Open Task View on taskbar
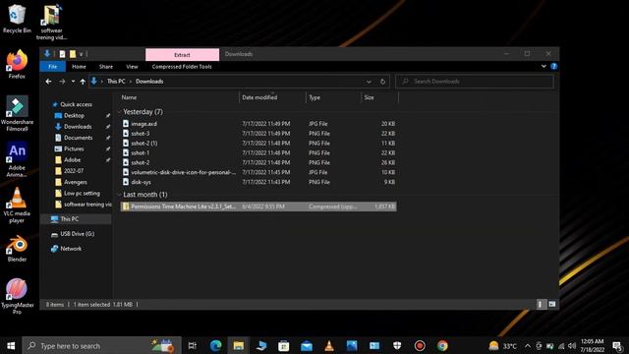Image resolution: width=629 pixels, height=354 pixels. coord(193,345)
